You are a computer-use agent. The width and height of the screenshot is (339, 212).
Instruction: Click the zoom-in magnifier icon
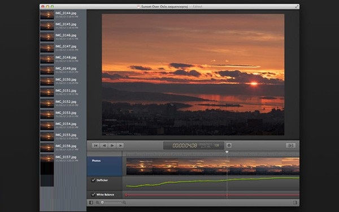(x=124, y=202)
